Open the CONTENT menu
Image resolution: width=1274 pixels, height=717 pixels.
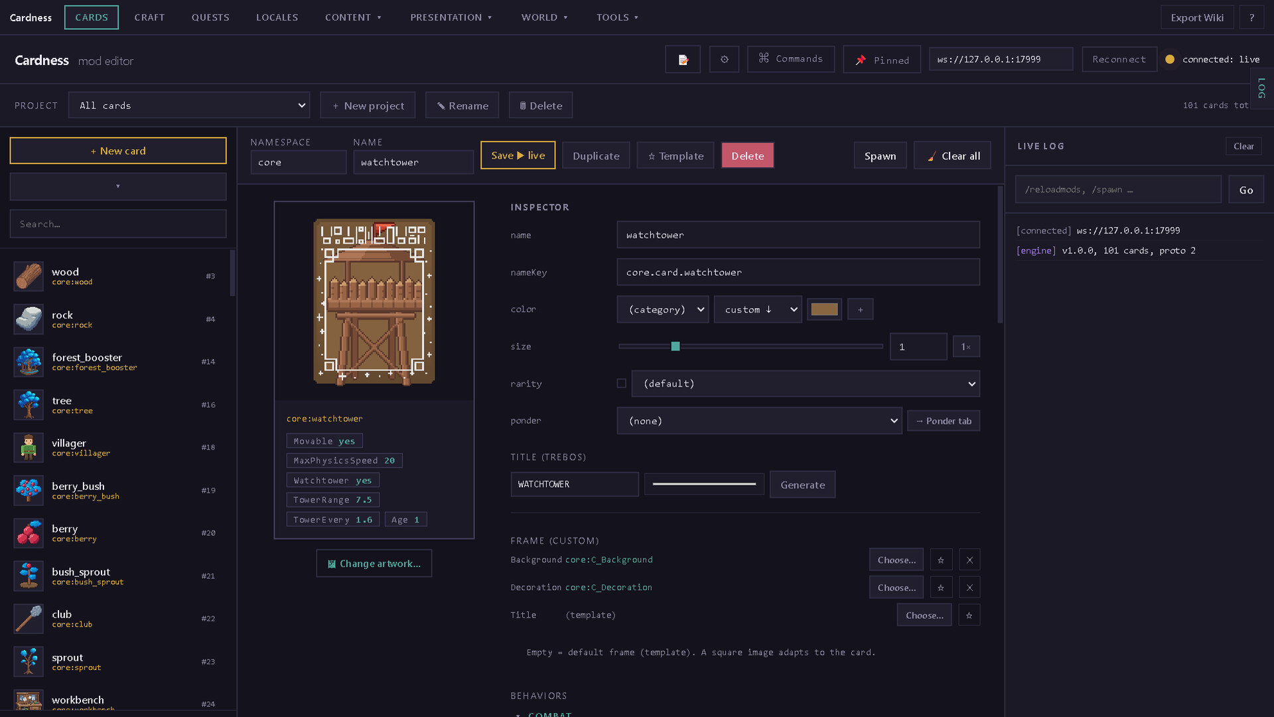353,17
